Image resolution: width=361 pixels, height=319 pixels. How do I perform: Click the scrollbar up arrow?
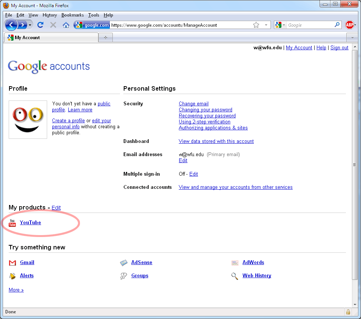(355, 47)
